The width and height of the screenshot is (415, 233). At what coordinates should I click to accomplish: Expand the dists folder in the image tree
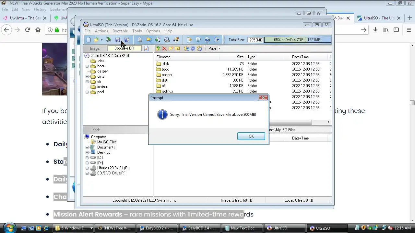[x=87, y=76]
